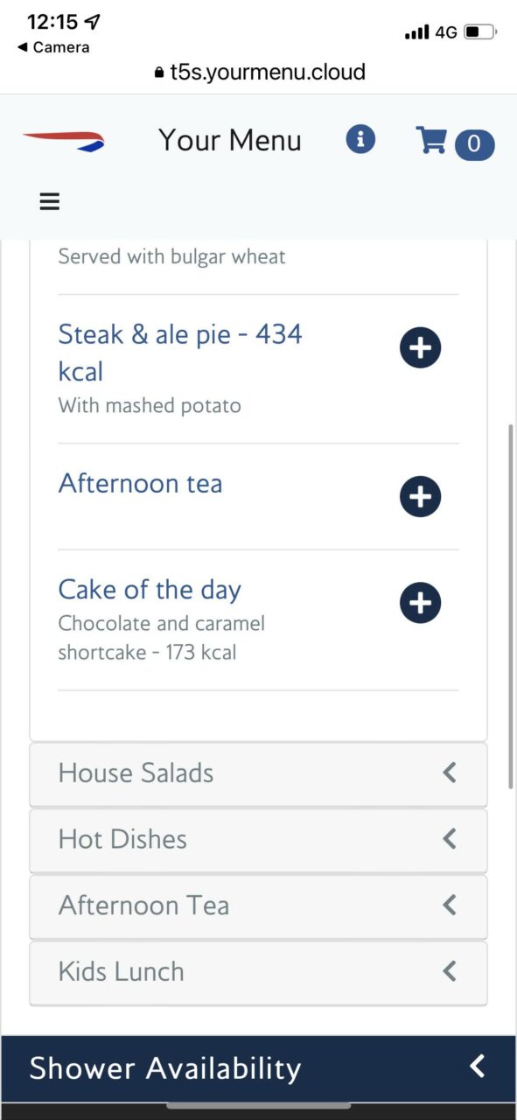Select the Steak & ale pie title
Viewport: 517px width, 1120px height.
click(180, 353)
